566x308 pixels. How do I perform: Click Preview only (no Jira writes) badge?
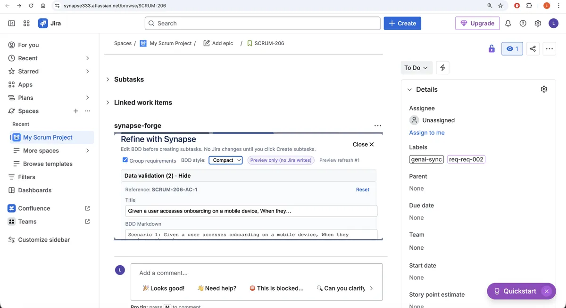pyautogui.click(x=281, y=160)
